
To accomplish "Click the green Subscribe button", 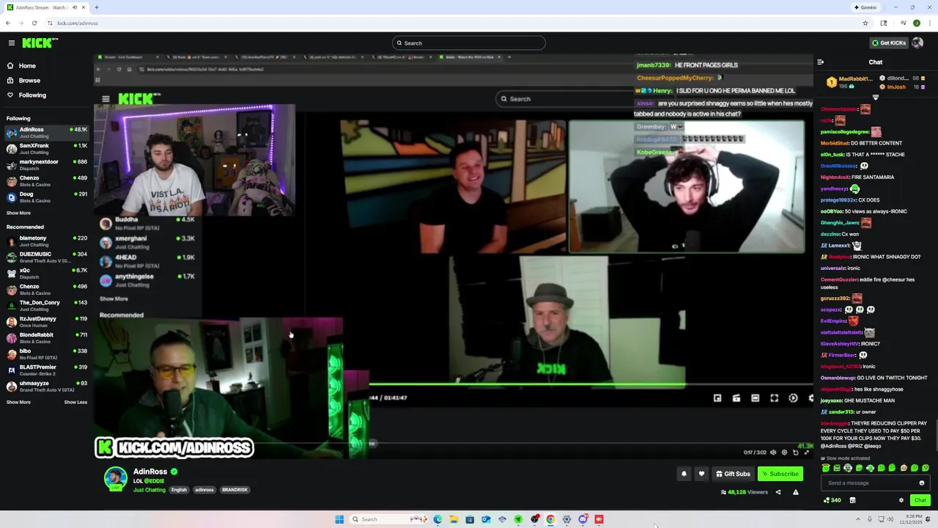I will click(780, 474).
